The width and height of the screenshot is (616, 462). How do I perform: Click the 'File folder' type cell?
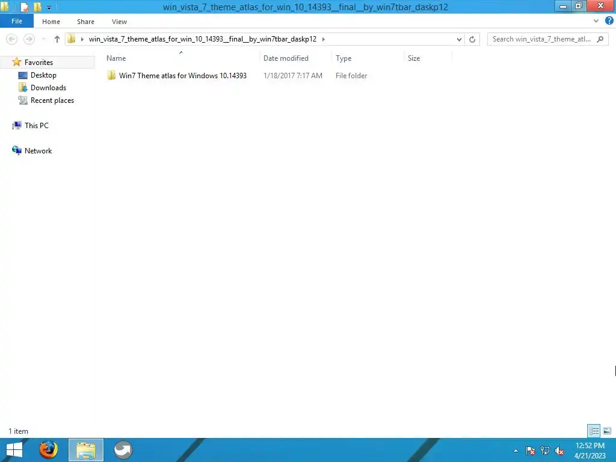pyautogui.click(x=351, y=75)
